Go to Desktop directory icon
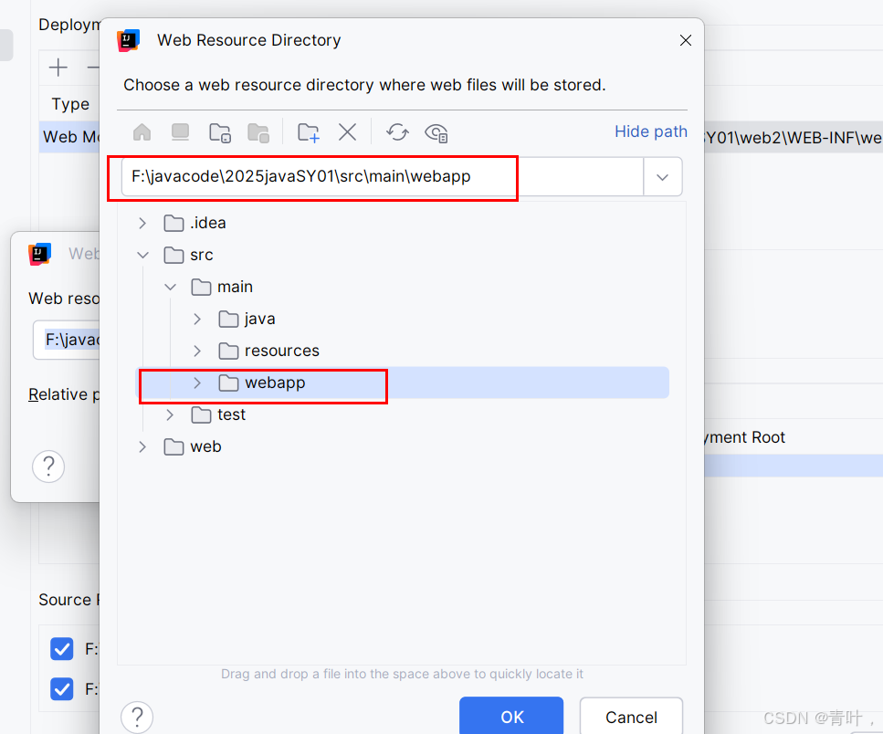883x734 pixels. click(180, 133)
